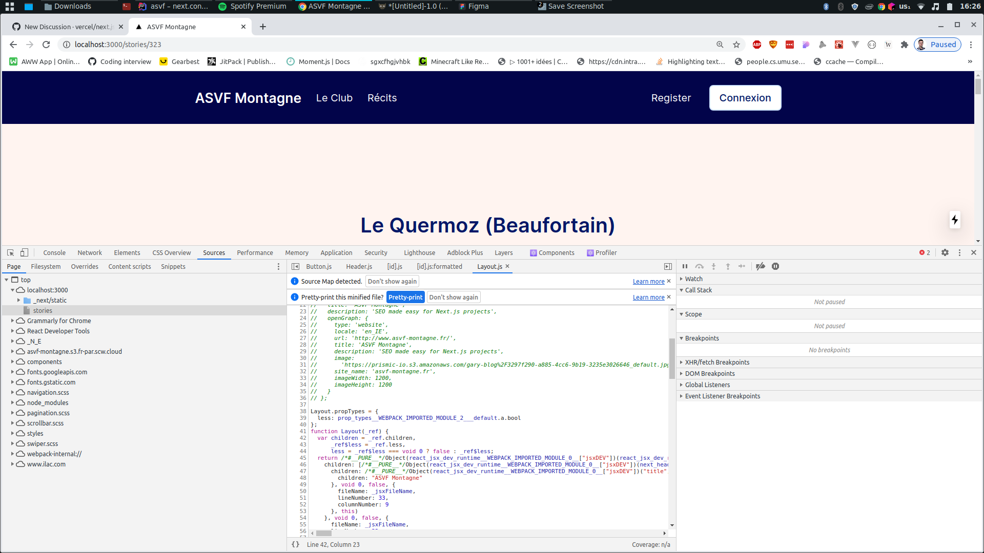Reload the page in Chrome

[46, 45]
